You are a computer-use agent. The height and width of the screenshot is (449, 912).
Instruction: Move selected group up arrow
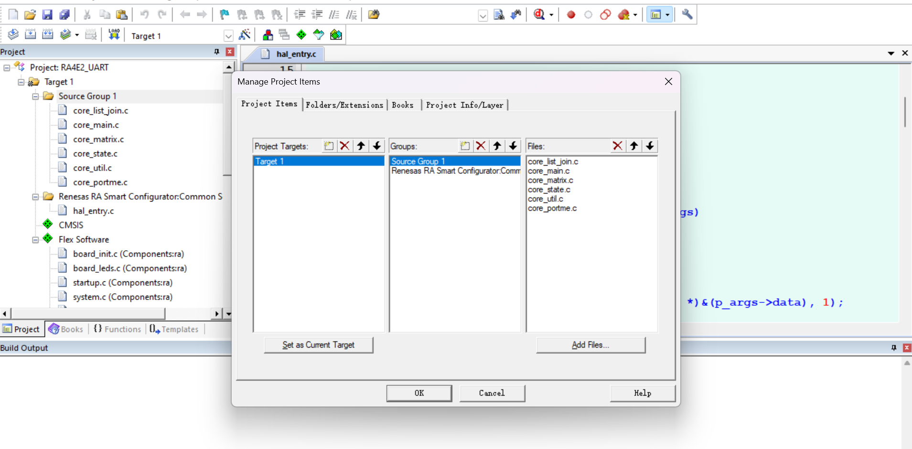point(497,146)
